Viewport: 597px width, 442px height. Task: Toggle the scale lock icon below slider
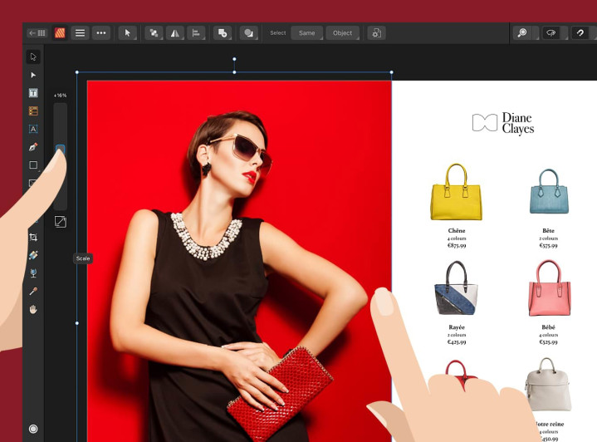pyautogui.click(x=60, y=221)
